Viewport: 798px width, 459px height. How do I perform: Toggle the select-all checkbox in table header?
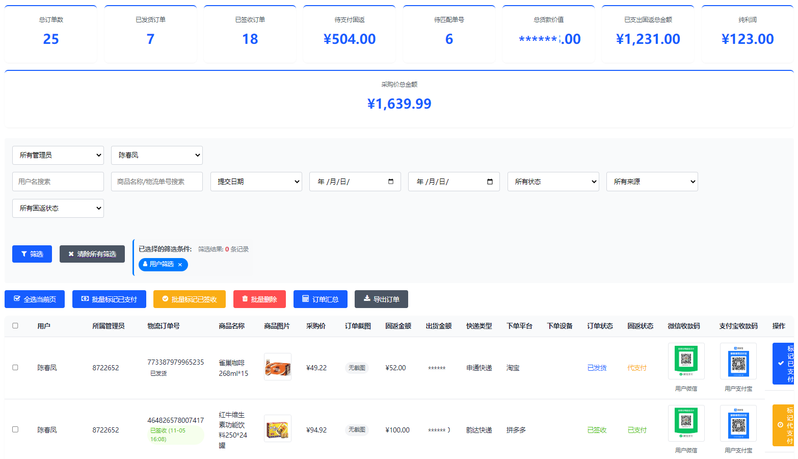tap(15, 326)
